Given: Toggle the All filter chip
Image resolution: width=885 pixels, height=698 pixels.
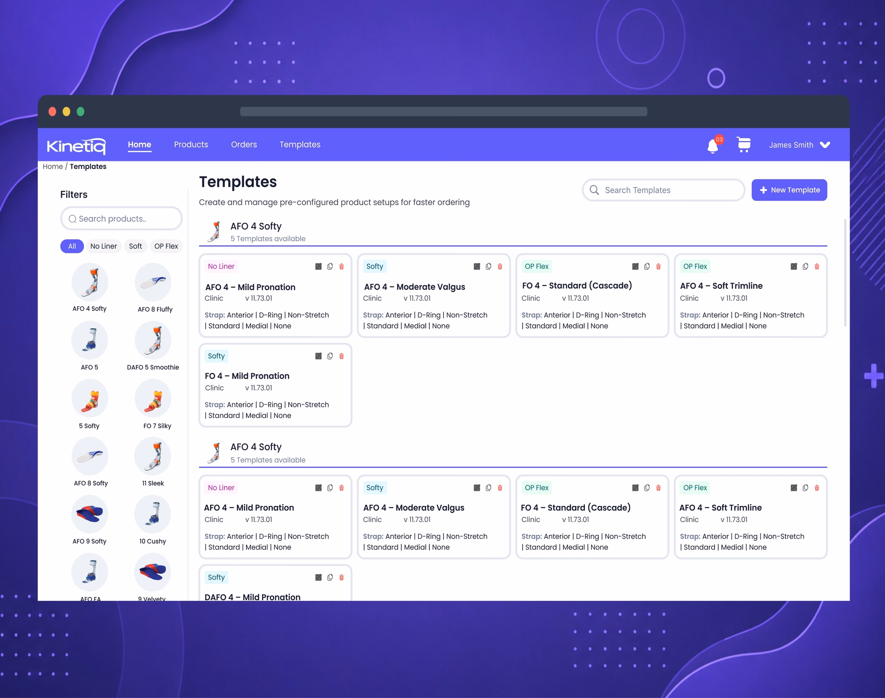Looking at the screenshot, I should click(72, 246).
